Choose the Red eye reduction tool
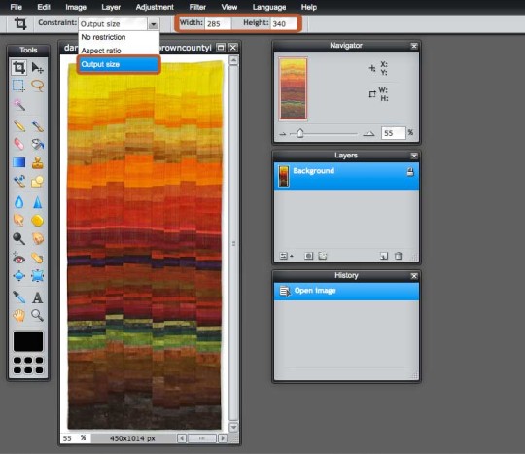This screenshot has width=525, height=454. tap(19, 259)
